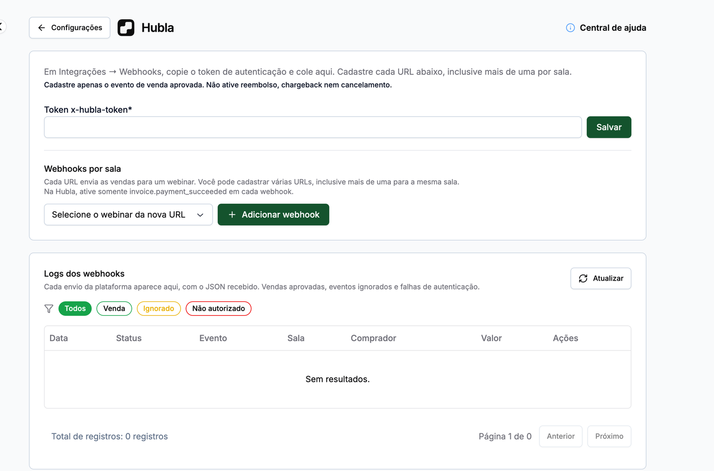714x471 pixels.
Task: Save the token with Salvar
Action: [609, 127]
